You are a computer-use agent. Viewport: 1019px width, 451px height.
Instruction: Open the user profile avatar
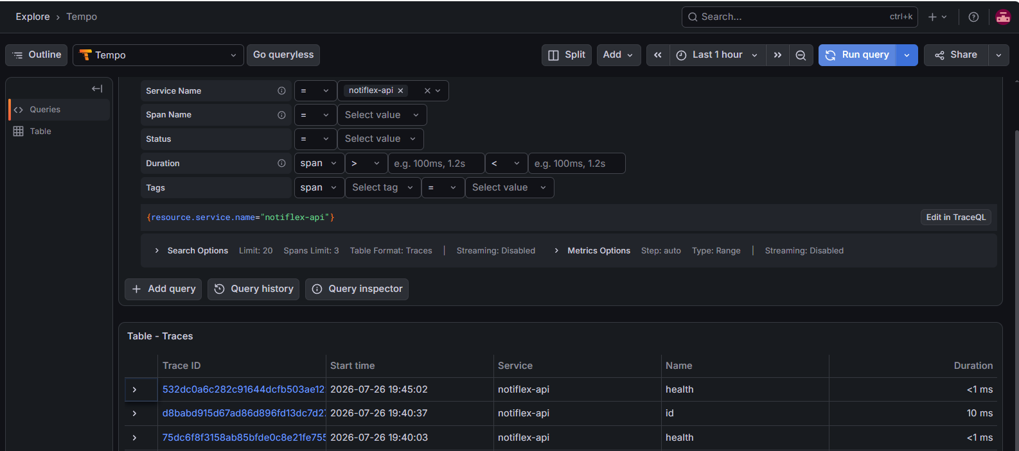(1003, 17)
